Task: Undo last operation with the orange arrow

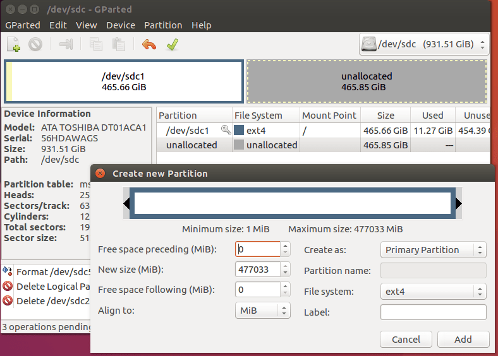Action: tap(149, 44)
